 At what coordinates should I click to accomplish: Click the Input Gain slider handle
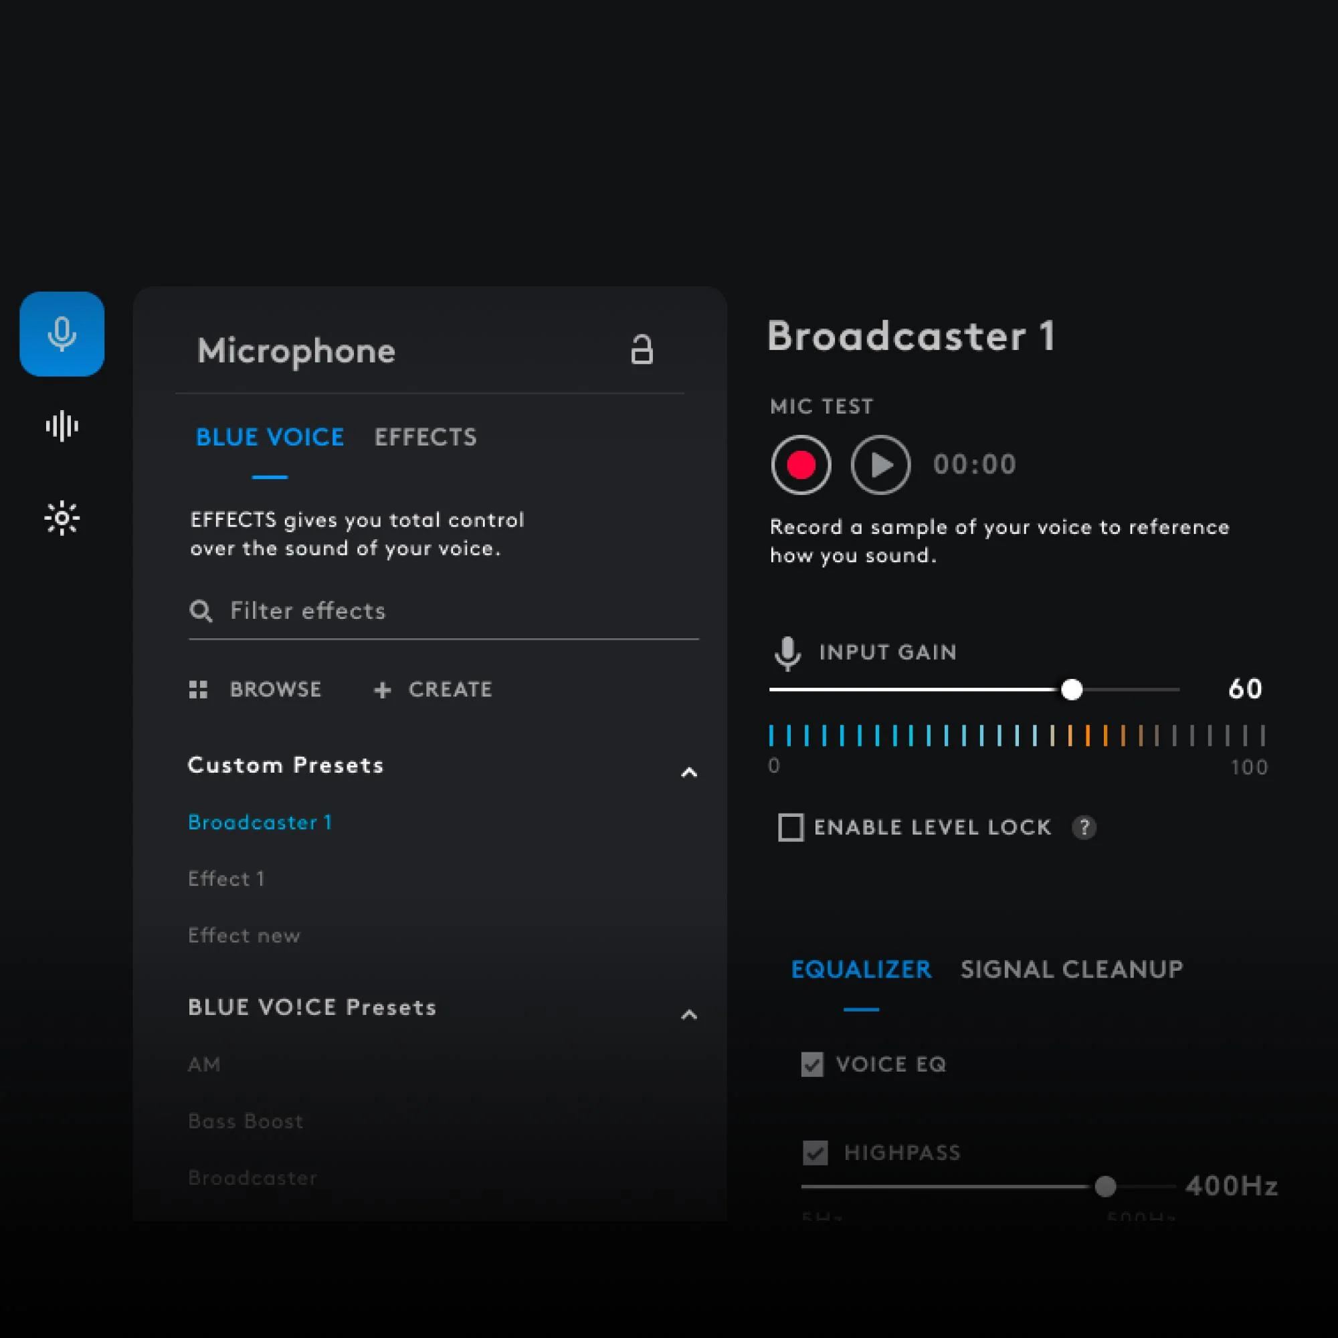tap(1071, 689)
